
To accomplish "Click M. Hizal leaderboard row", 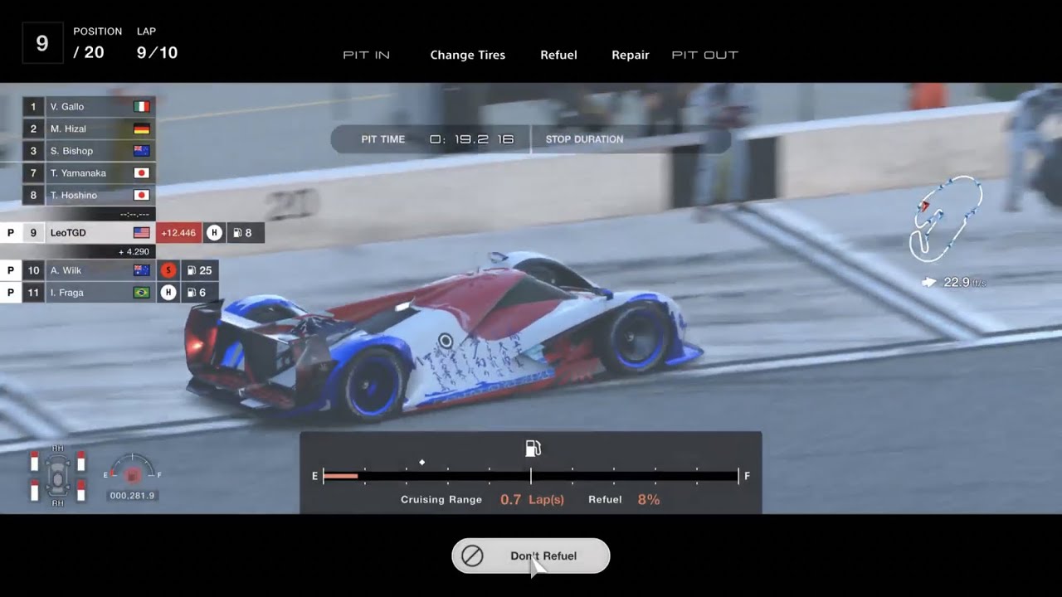I will (89, 129).
